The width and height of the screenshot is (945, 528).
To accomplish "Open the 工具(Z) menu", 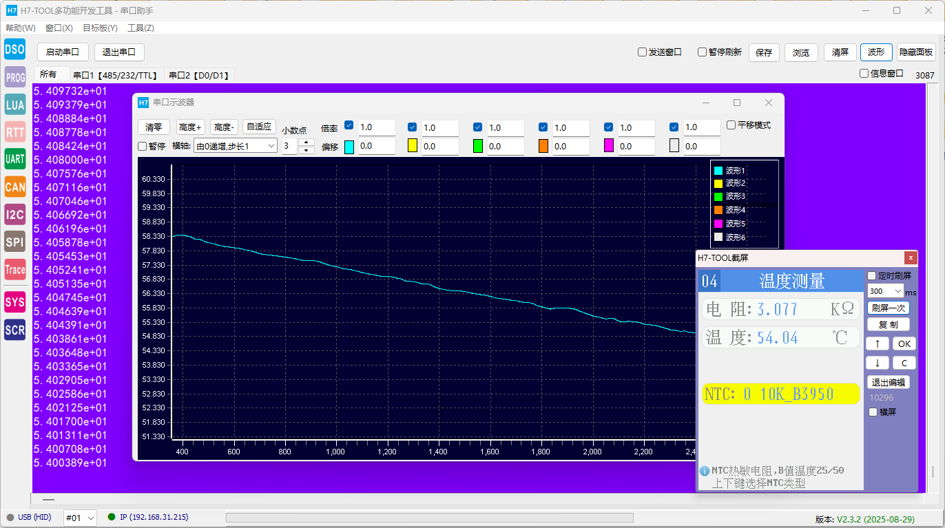I will (141, 28).
